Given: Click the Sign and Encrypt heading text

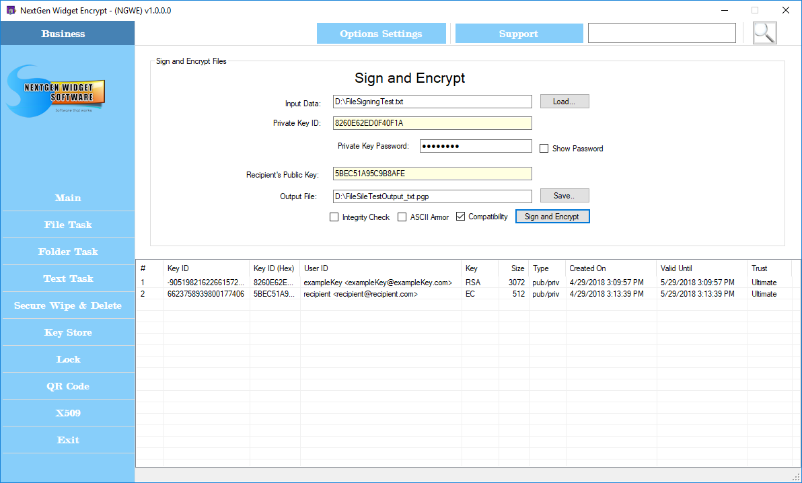Looking at the screenshot, I should tap(410, 78).
